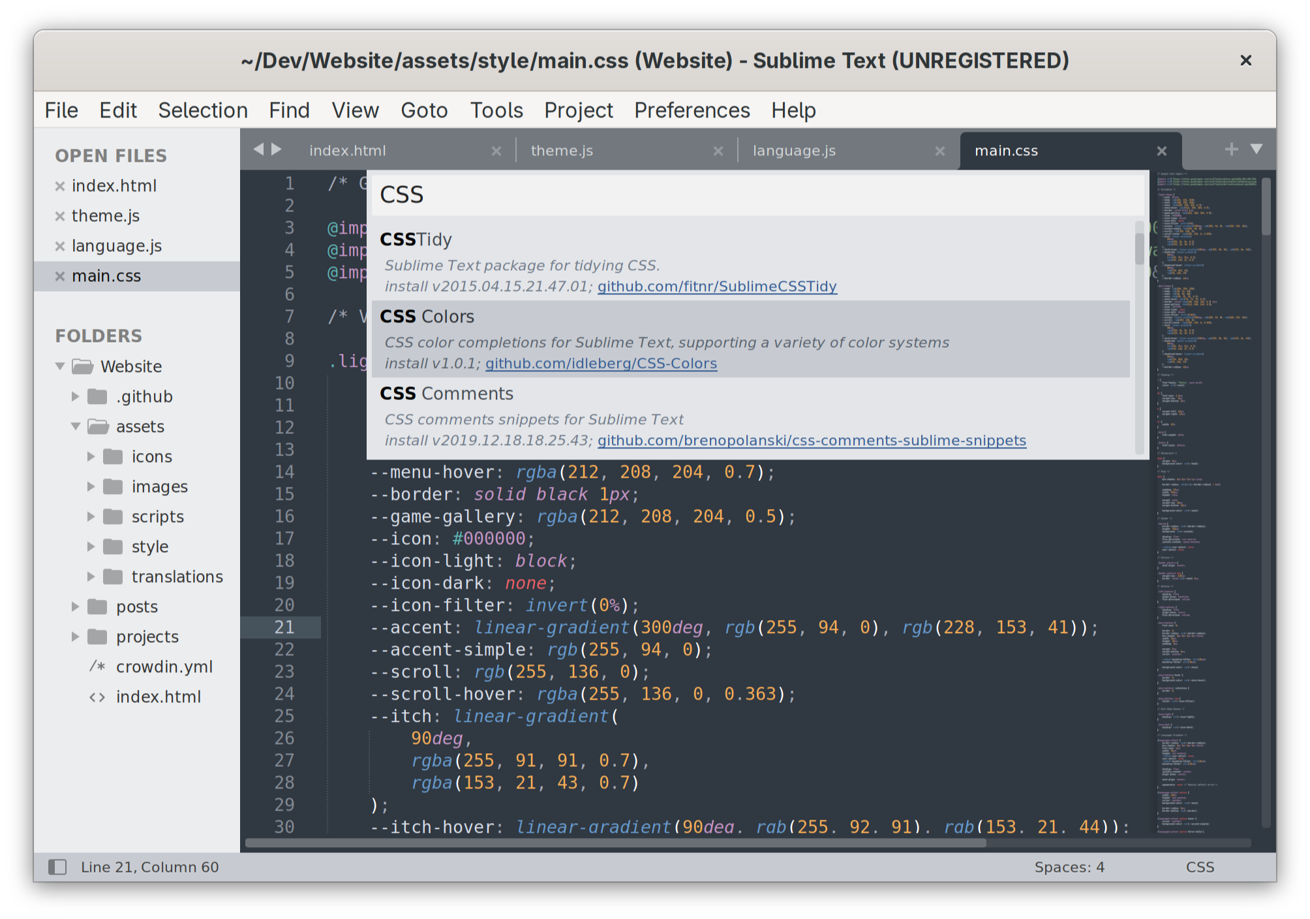Collapse the assets folder
This screenshot has width=1310, height=919.
pos(76,426)
